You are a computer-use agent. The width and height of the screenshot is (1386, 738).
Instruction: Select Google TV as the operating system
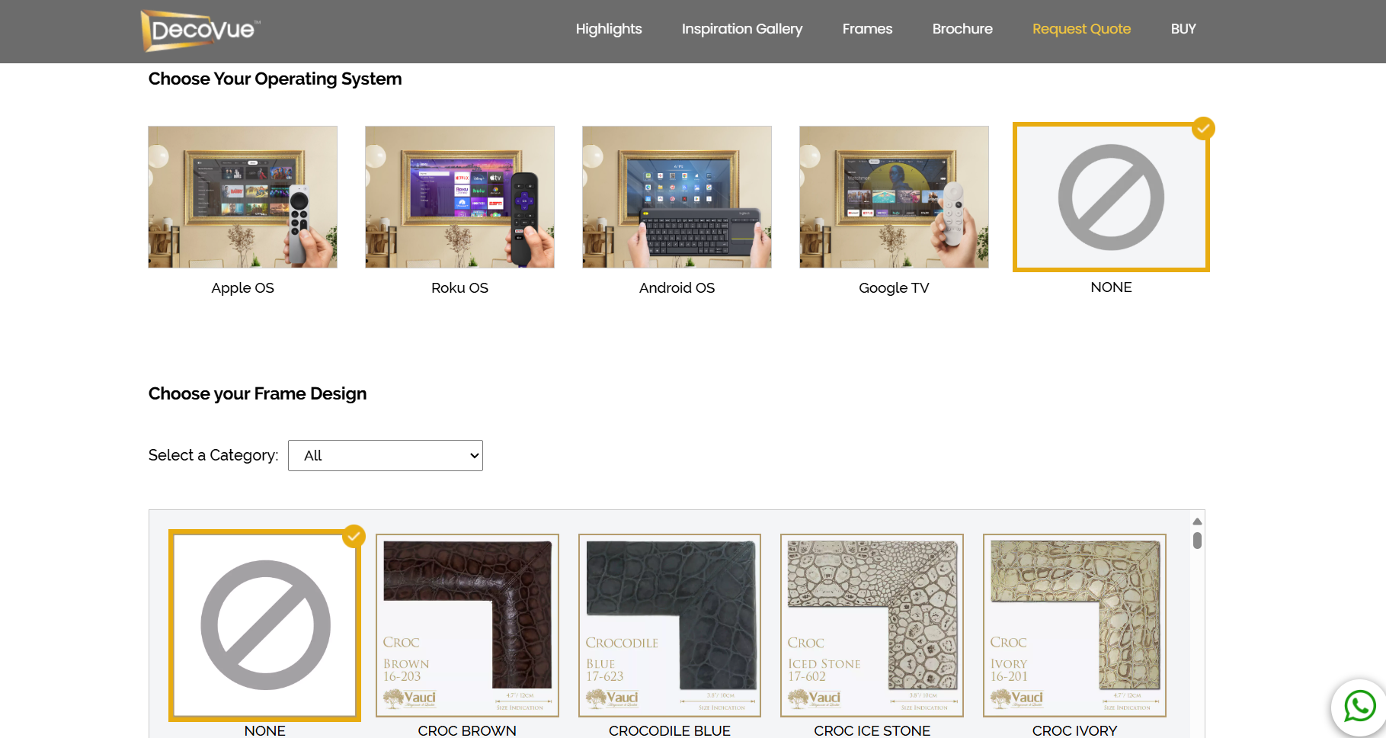tap(894, 197)
